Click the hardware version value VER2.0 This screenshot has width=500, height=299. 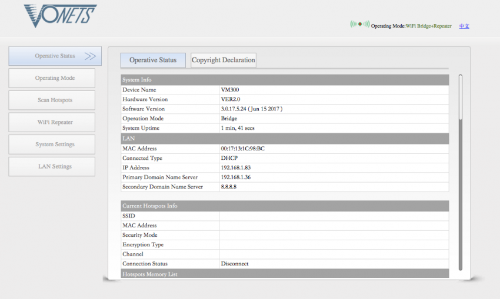pos(231,99)
